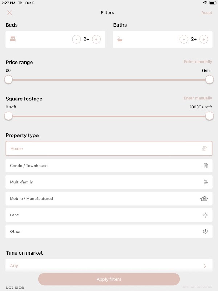Click the Land diamond icon
The height and width of the screenshot is (291, 218).
pos(205,215)
